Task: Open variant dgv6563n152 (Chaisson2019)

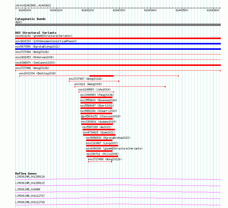Action: point(101,116)
